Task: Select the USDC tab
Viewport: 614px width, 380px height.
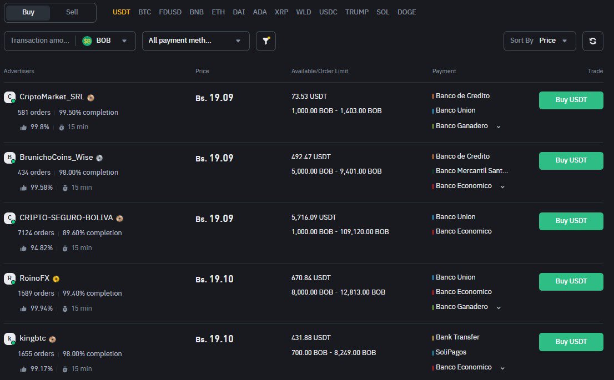Action: coord(328,12)
